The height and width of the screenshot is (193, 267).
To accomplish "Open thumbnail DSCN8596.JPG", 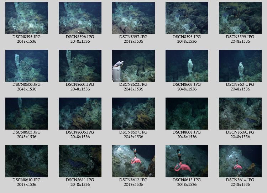I will (80, 18).
